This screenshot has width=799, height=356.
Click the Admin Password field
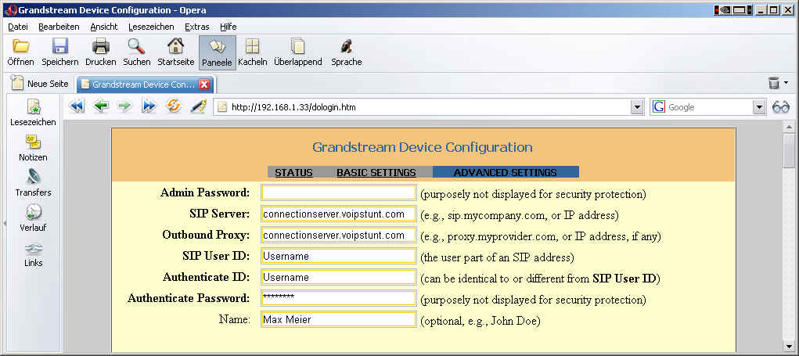(x=338, y=192)
